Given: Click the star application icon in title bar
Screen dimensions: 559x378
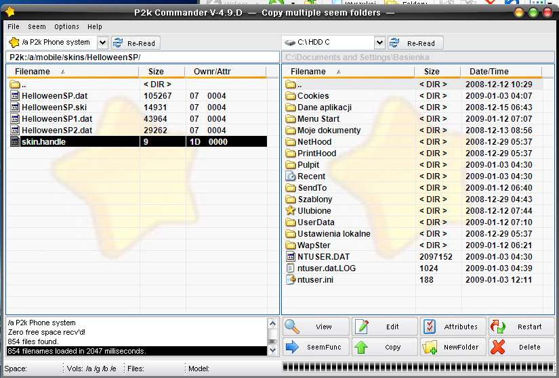Looking at the screenshot, I should click(x=9, y=12).
